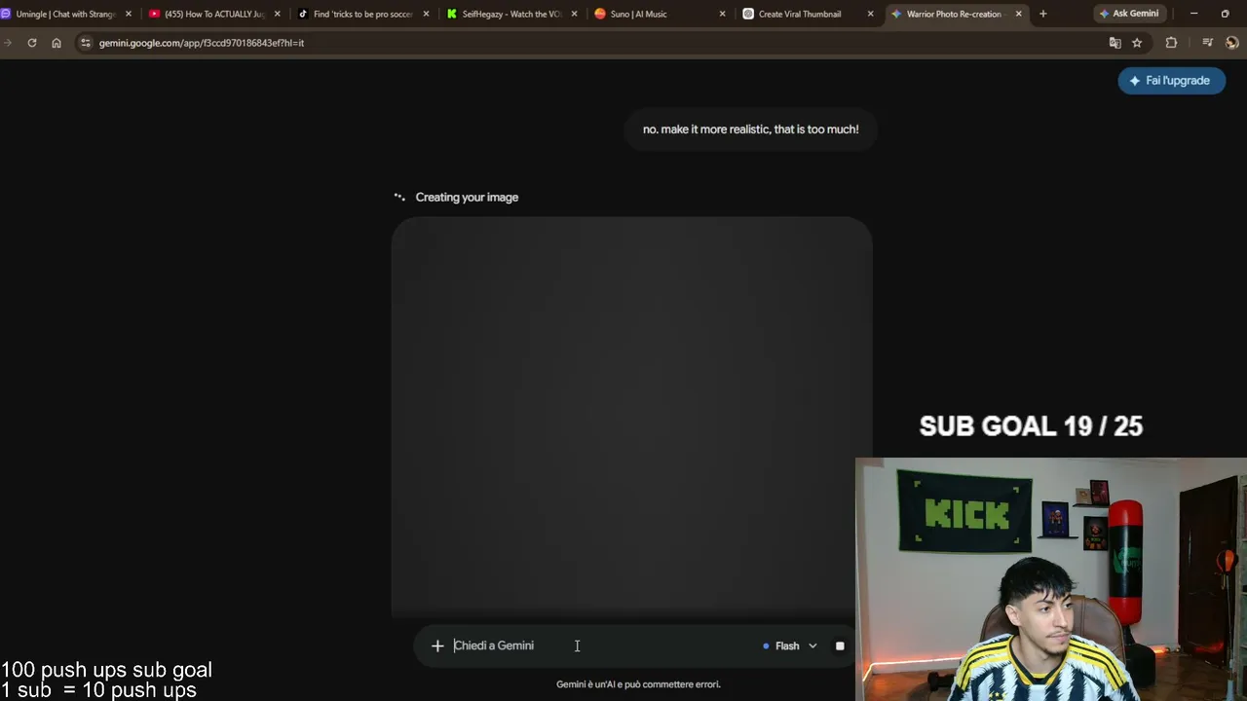Click the translate page icon
The height and width of the screenshot is (701, 1247).
click(x=1115, y=43)
